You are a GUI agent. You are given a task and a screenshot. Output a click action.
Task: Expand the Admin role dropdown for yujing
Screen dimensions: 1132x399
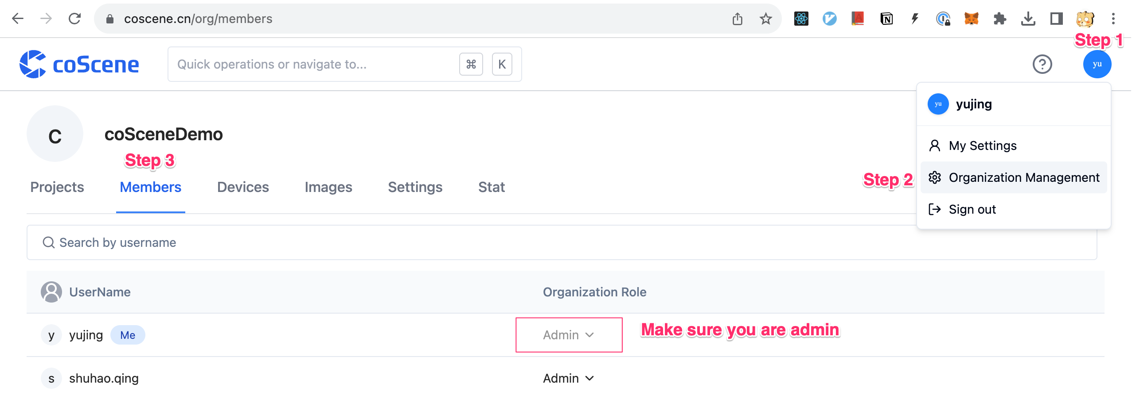tap(569, 335)
